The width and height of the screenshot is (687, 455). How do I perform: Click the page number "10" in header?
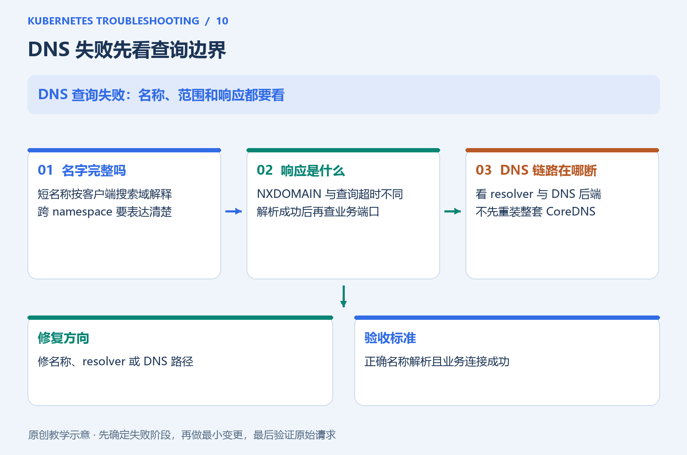point(222,21)
